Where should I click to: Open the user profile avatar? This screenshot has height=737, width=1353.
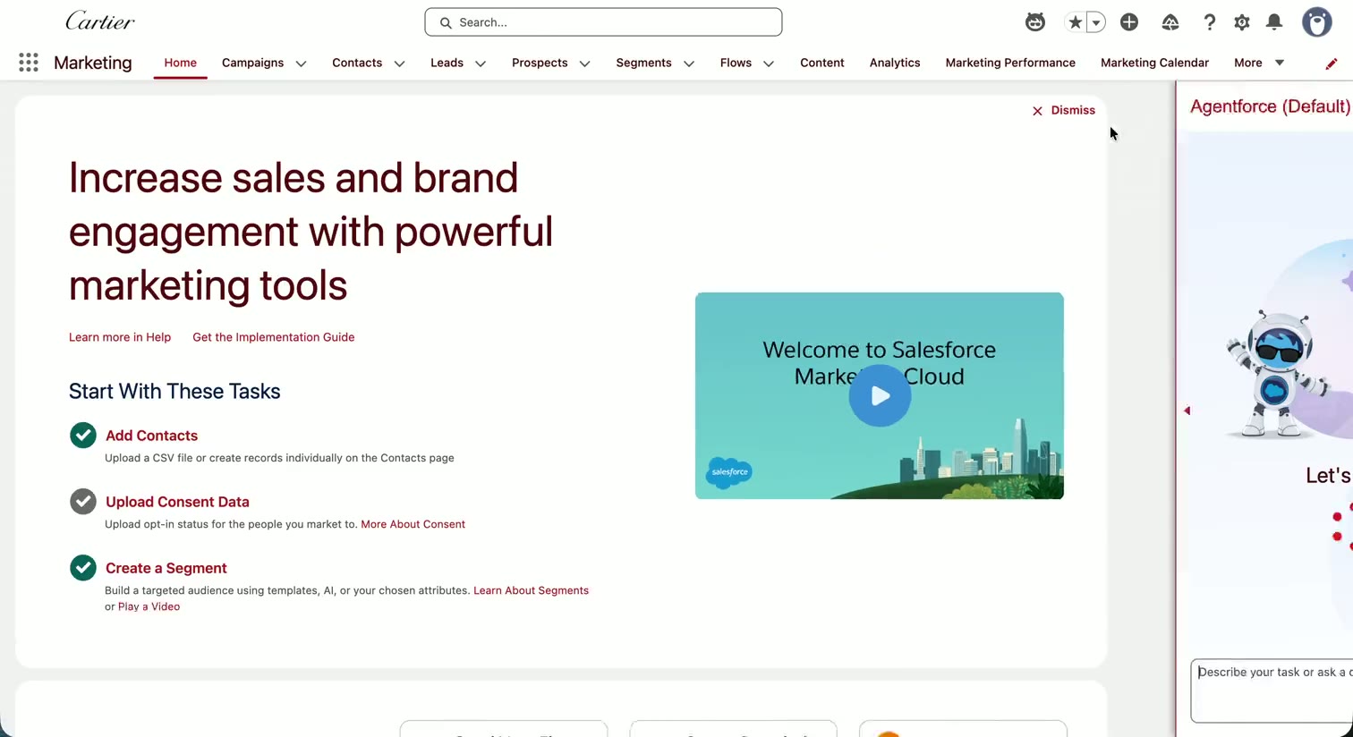tap(1317, 22)
